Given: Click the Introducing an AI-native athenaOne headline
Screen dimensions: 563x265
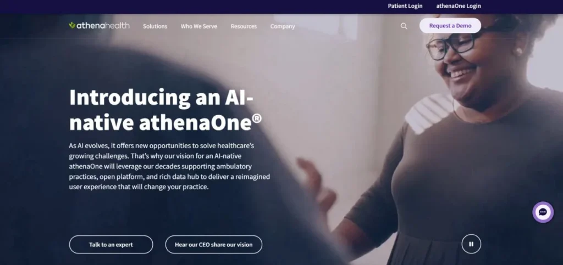Looking at the screenshot, I should [x=165, y=110].
